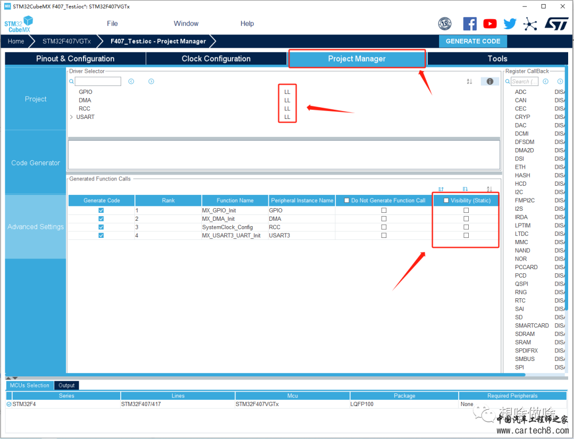Open the Code Generator side section
The height and width of the screenshot is (439, 574).
pyautogui.click(x=36, y=163)
